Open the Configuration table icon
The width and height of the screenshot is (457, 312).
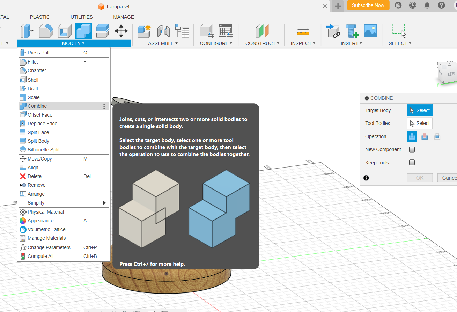[226, 31]
